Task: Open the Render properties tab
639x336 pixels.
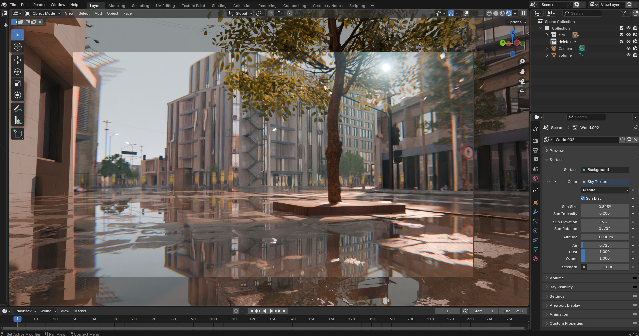Action: pos(535,141)
